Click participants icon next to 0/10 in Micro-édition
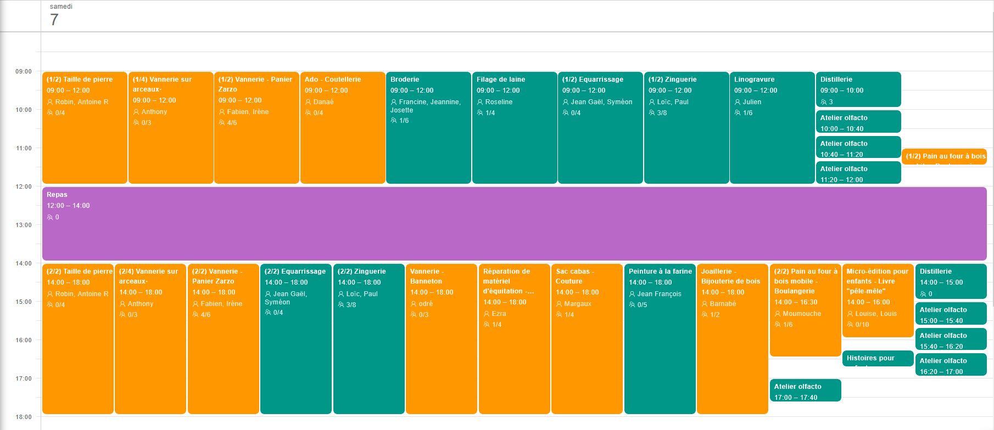 pos(850,325)
